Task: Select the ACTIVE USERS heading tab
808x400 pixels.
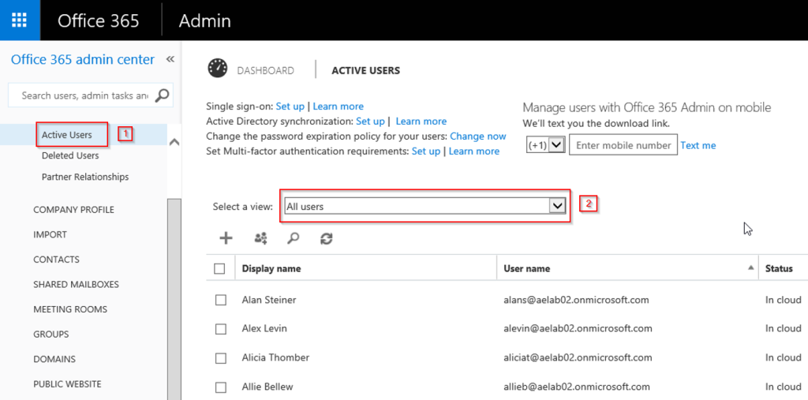Action: tap(365, 71)
